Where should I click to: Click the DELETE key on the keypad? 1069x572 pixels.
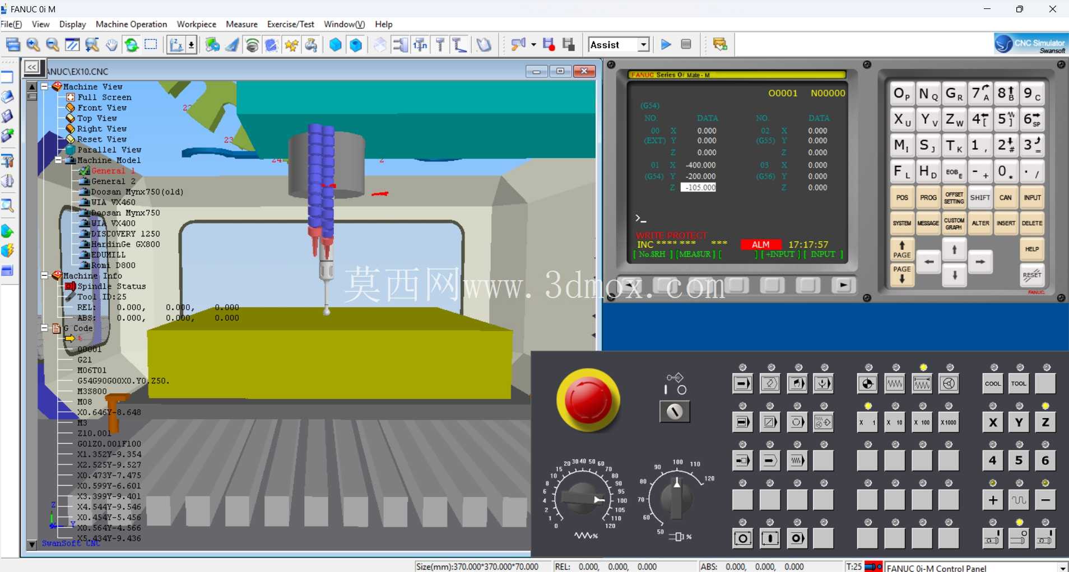(1032, 224)
